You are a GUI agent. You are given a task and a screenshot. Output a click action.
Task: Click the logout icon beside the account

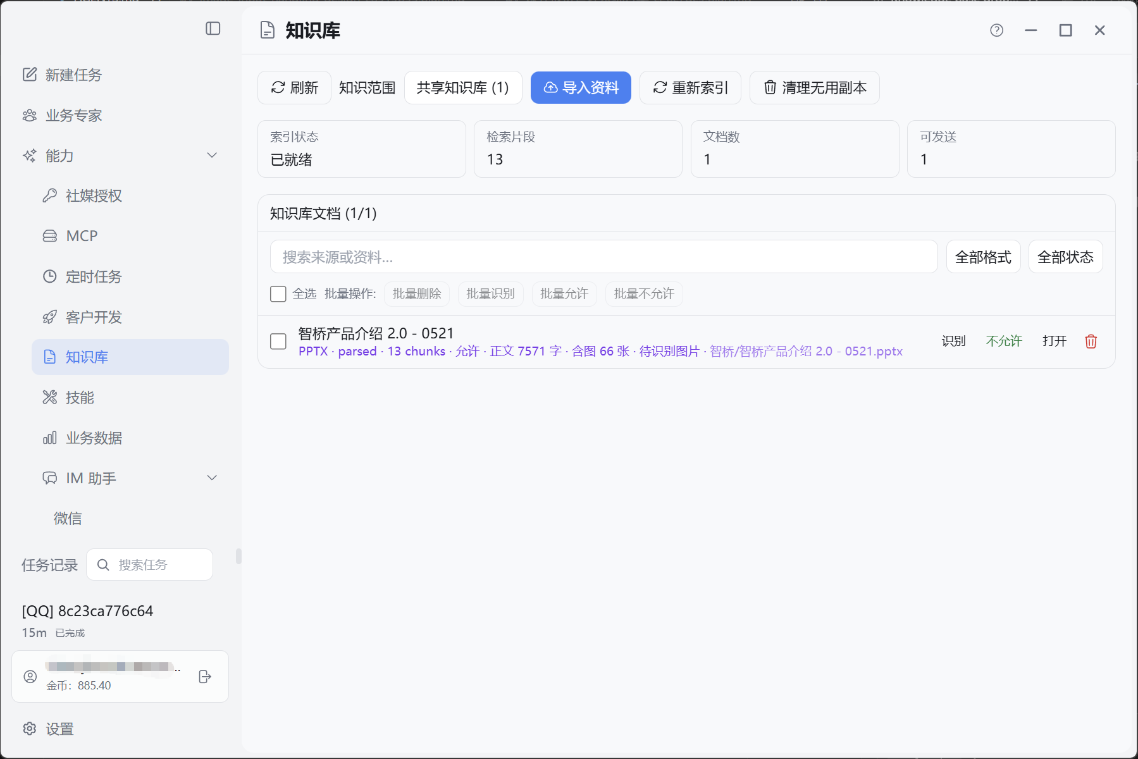(205, 677)
